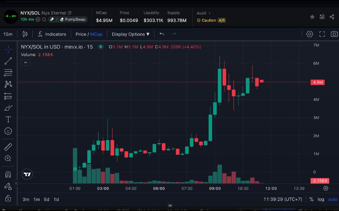Image resolution: width=339 pixels, height=211 pixels.
Task: Click the Supply value 993.78M
Action: pyautogui.click(x=177, y=20)
